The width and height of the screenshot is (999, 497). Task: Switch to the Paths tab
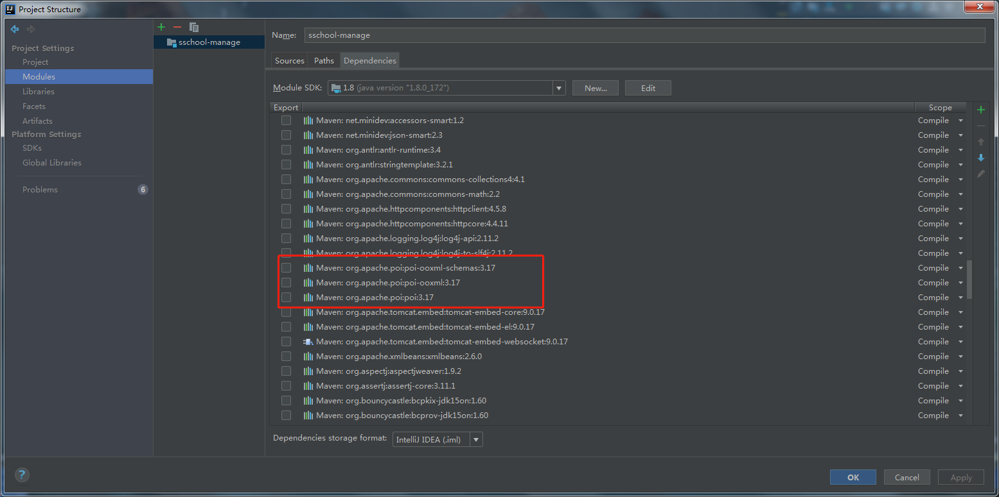(324, 60)
